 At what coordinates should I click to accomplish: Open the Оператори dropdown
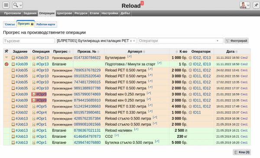tap(180, 41)
